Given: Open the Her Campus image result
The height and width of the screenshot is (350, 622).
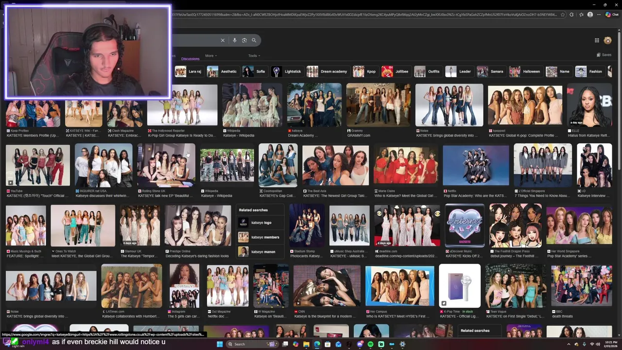Looking at the screenshot, I should (x=400, y=286).
